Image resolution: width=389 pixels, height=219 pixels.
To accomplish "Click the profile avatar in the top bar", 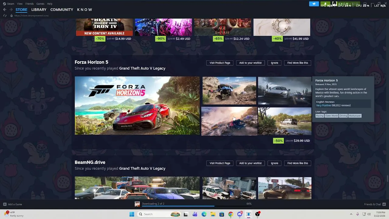I will click(x=335, y=4).
